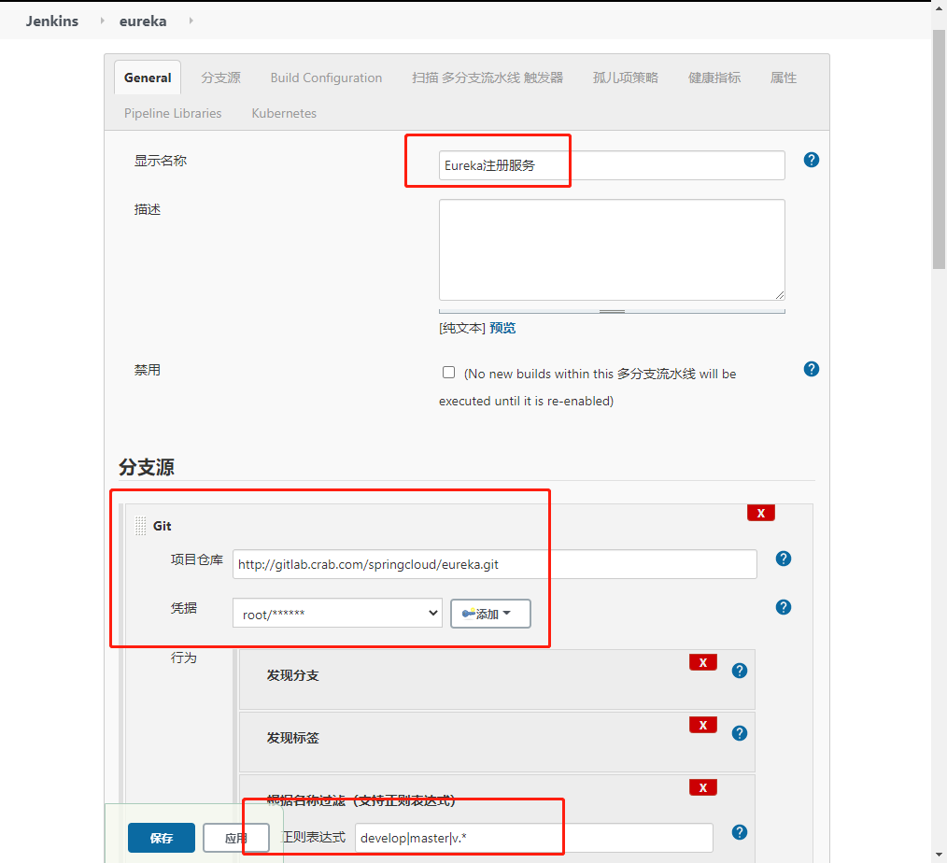
Task: Switch to the Build Configuration tab
Action: pyautogui.click(x=326, y=78)
